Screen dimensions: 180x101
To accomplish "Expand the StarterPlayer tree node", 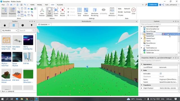I will 141,38.
